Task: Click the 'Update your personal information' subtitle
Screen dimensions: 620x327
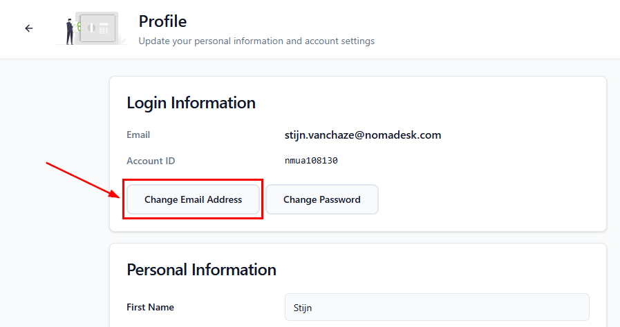Action: coord(256,41)
